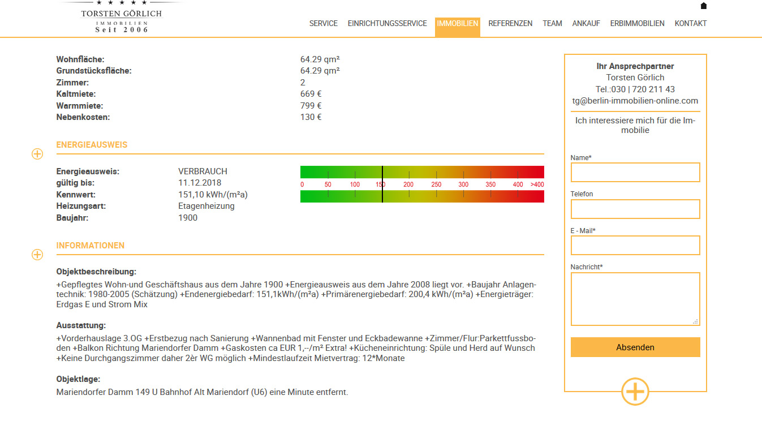The height and width of the screenshot is (434, 762).
Task: Go to the Kontakt page
Action: pos(690,24)
